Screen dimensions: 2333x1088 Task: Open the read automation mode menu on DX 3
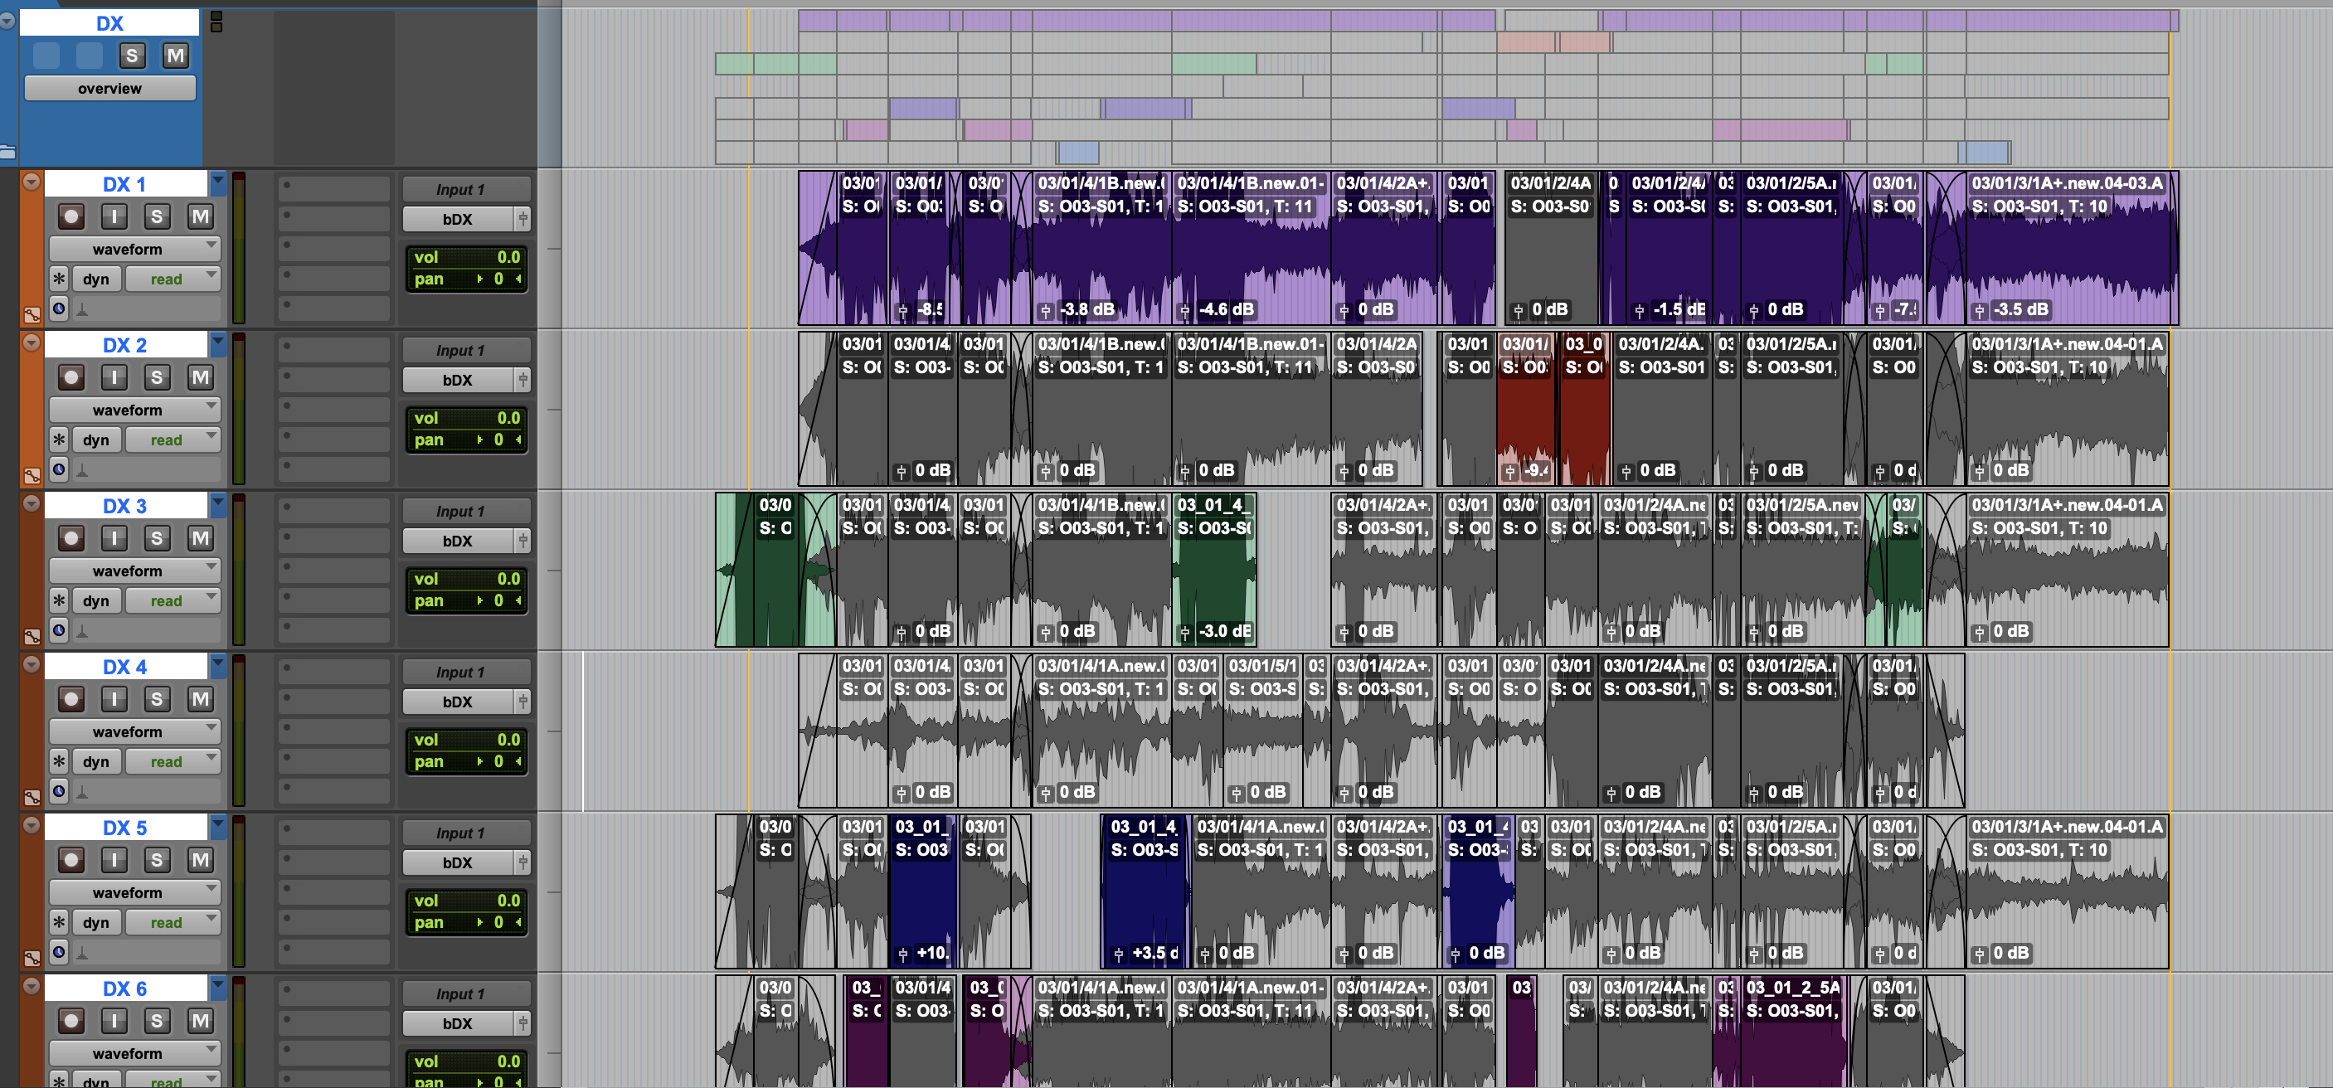click(x=173, y=600)
